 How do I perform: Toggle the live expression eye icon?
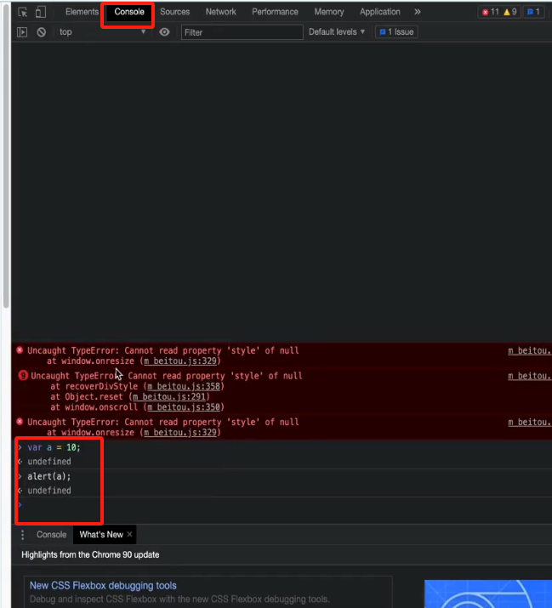(164, 31)
